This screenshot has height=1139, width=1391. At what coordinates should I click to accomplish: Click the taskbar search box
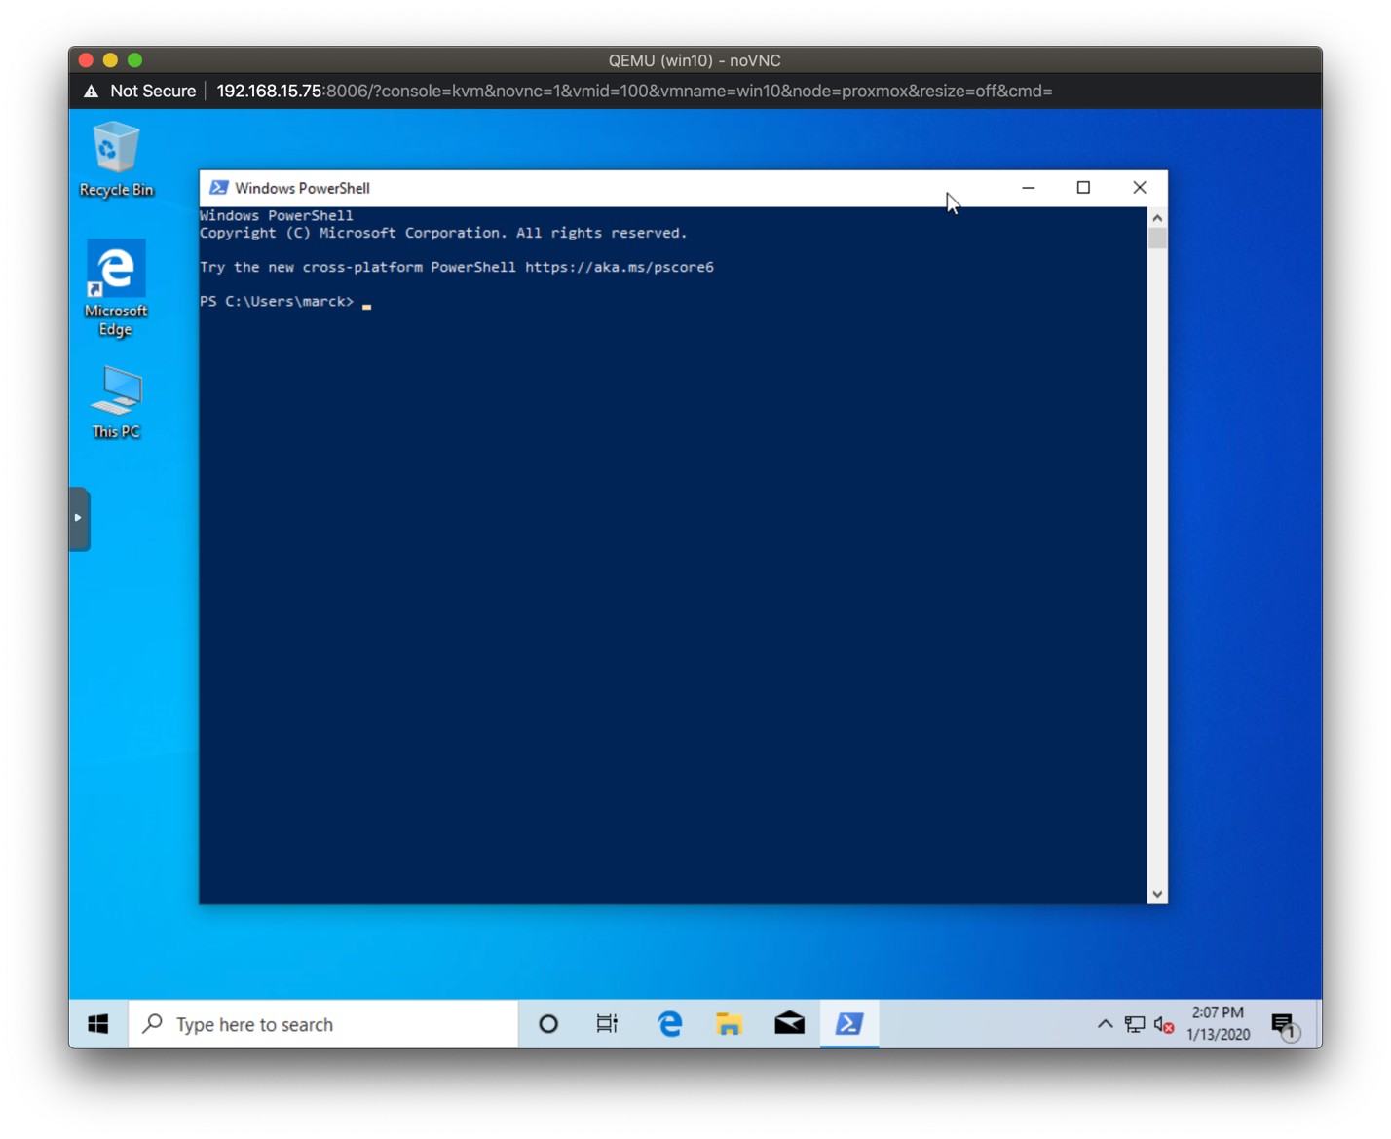[x=323, y=1024]
